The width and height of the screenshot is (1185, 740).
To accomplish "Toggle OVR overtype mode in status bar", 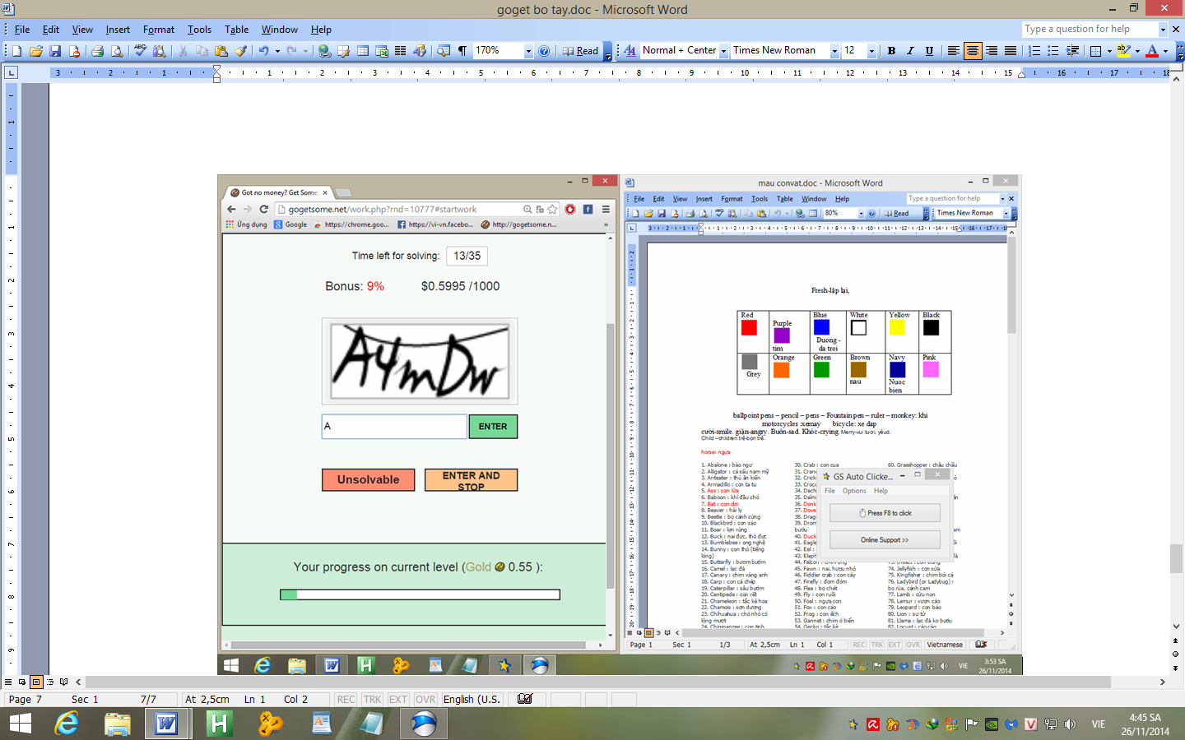I will tap(425, 700).
